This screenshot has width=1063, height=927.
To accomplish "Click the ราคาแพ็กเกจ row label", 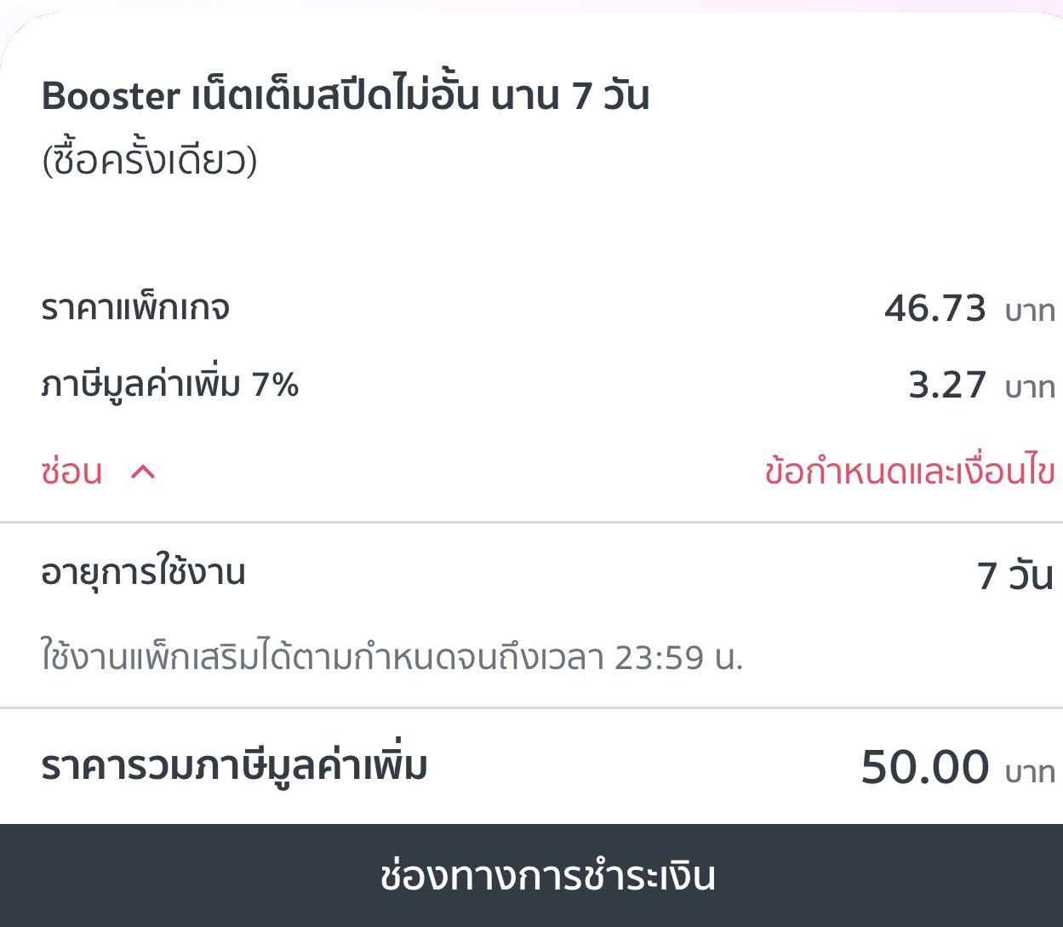I will (135, 307).
